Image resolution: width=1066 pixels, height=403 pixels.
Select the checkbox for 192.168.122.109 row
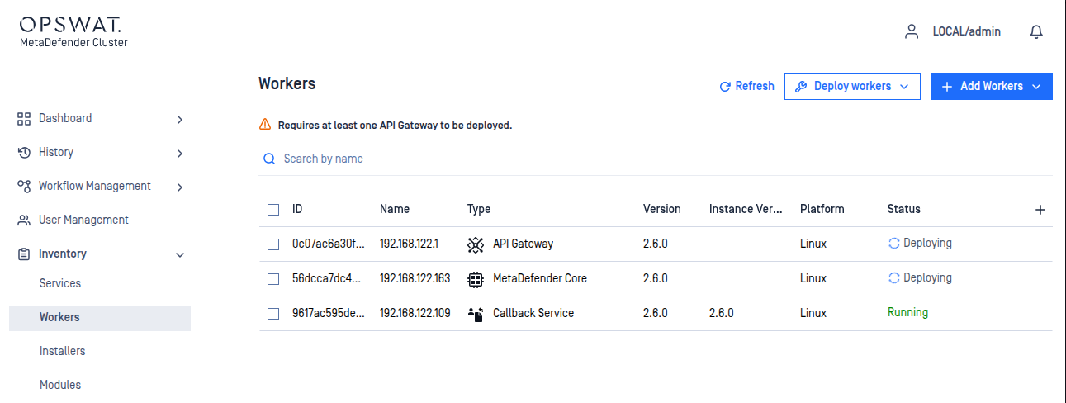coord(273,314)
